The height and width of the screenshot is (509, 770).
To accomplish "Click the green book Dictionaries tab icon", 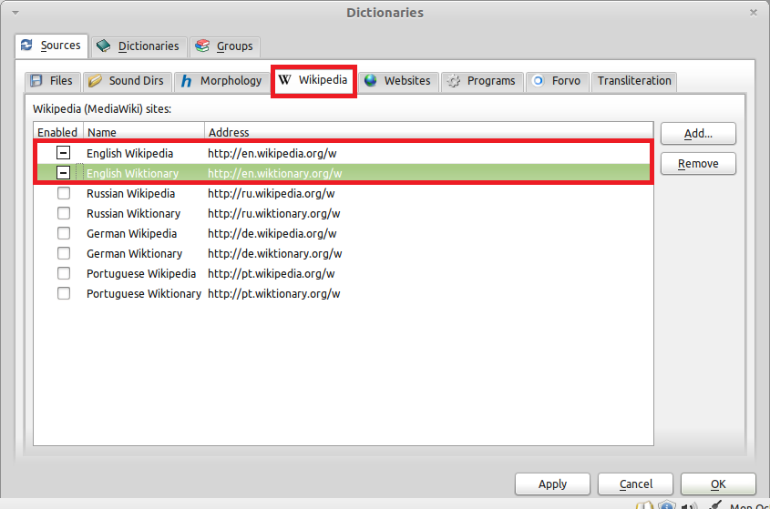I will pyautogui.click(x=104, y=46).
